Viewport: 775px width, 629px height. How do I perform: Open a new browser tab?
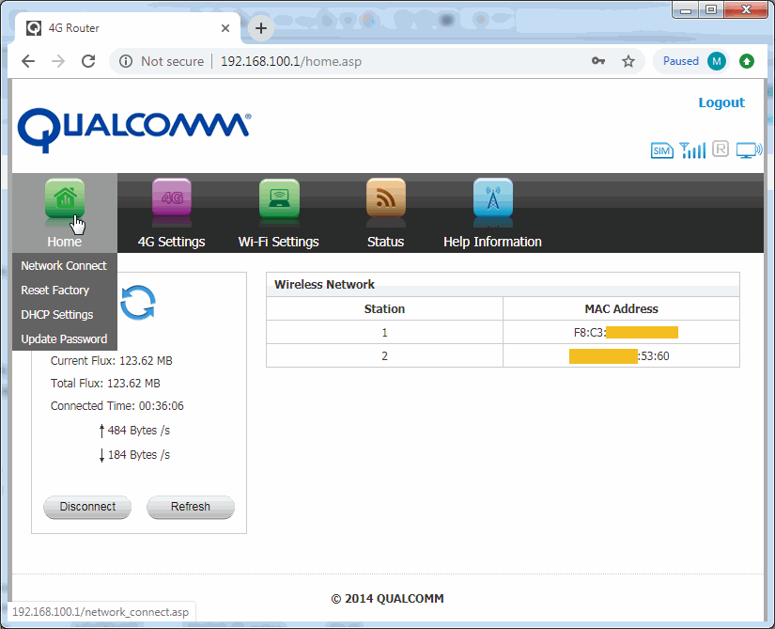coord(261,28)
